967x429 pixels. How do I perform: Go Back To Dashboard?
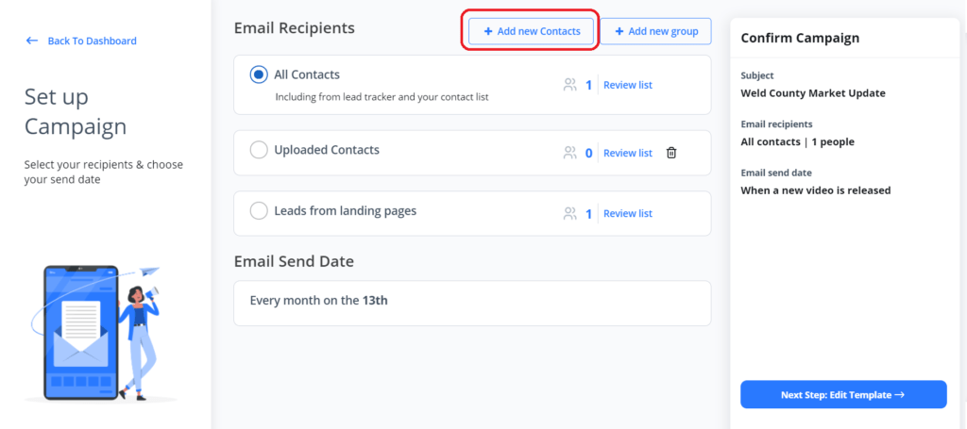(x=92, y=41)
